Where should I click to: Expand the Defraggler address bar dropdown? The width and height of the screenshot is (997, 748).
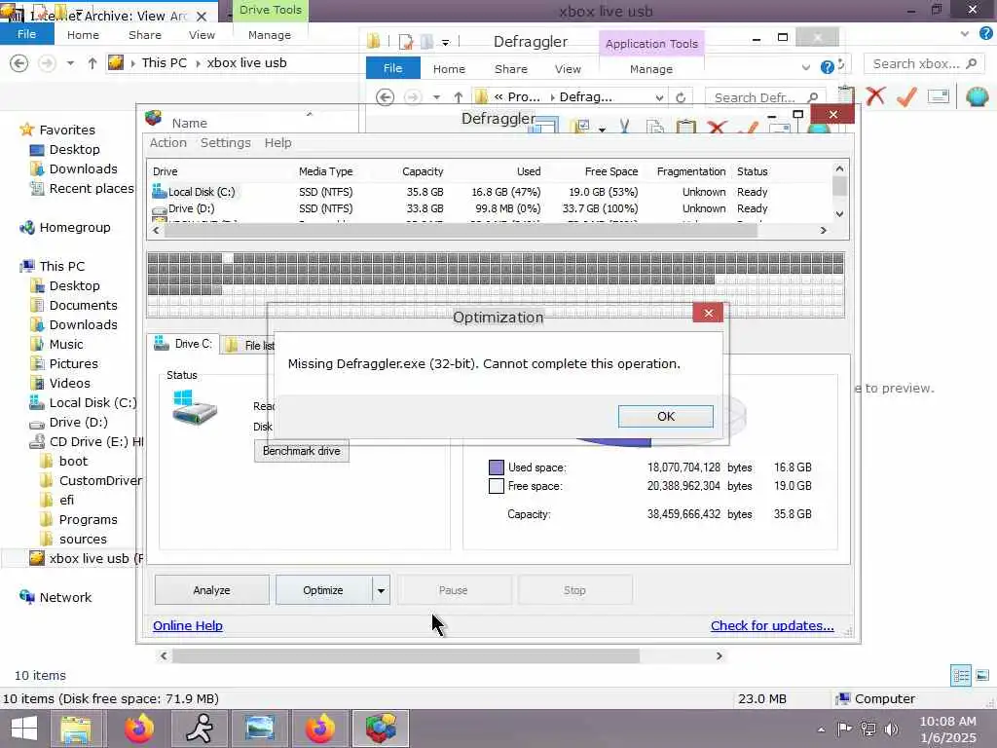pos(659,97)
